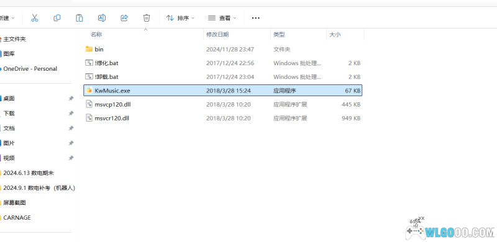The image size is (497, 242).
Task: Click the 445 KB size cell
Action: tap(351, 104)
